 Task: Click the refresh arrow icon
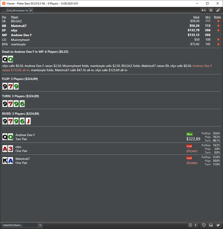pyautogui.click(x=204, y=225)
